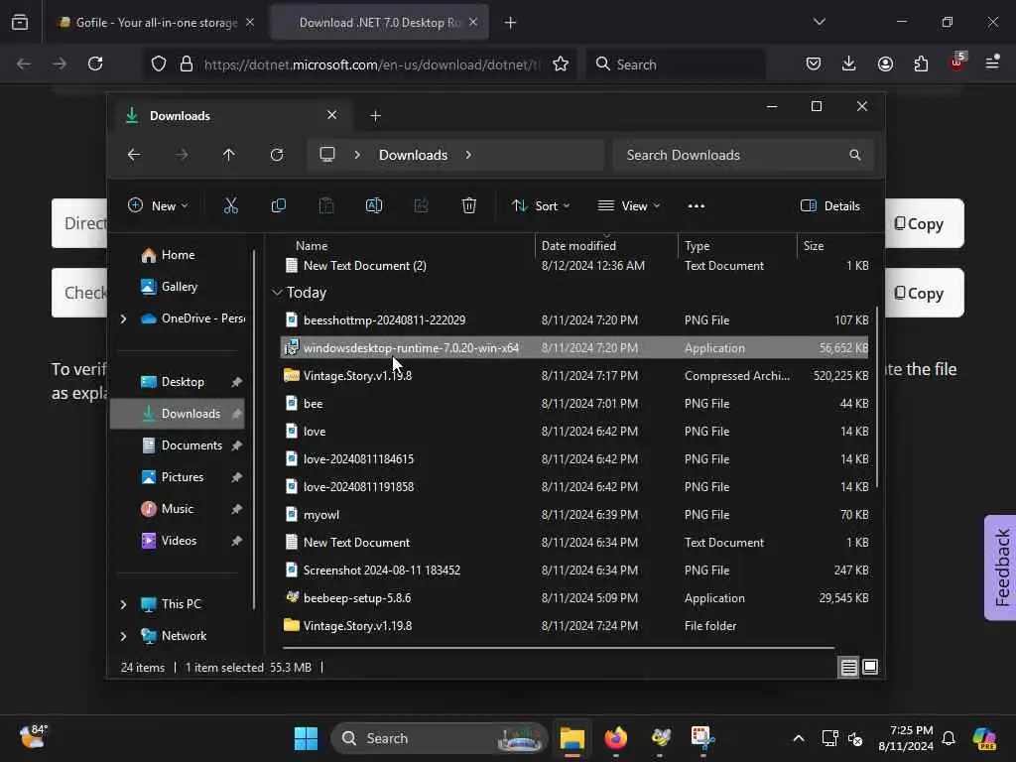Expand the OneDrive tree node
The width and height of the screenshot is (1016, 762).
pyautogui.click(x=123, y=318)
